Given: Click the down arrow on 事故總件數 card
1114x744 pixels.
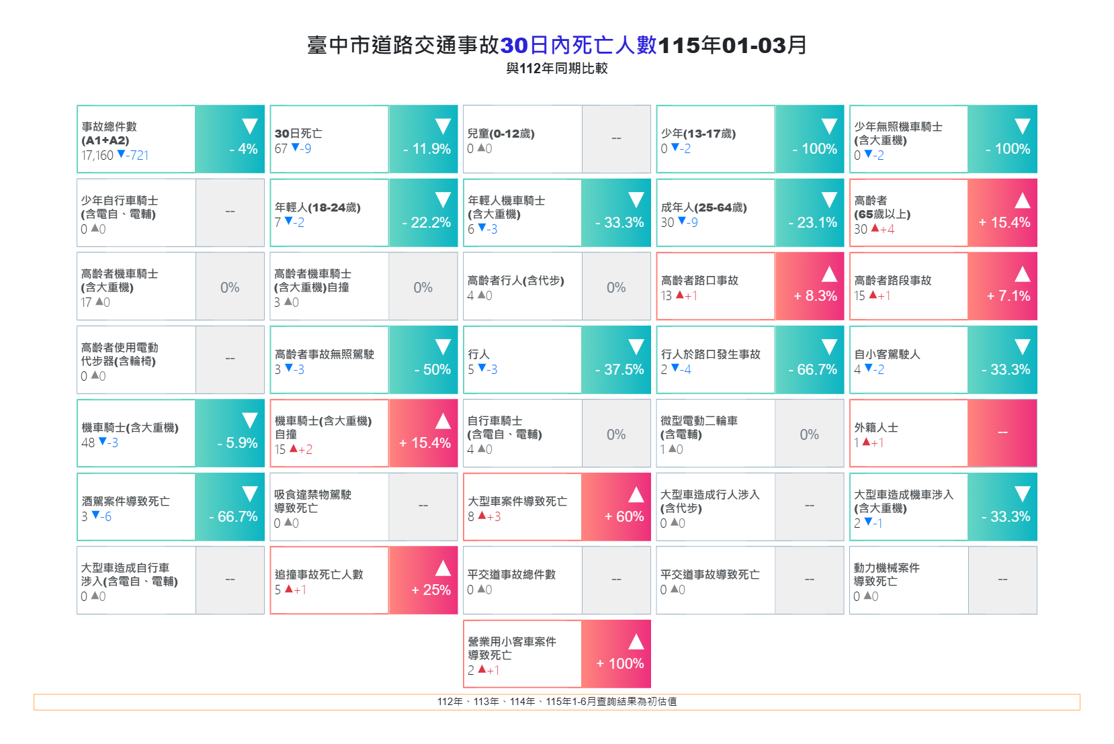Looking at the screenshot, I should 250,126.
